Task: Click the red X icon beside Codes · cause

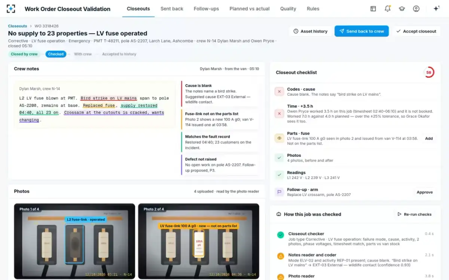Action: coord(279,91)
